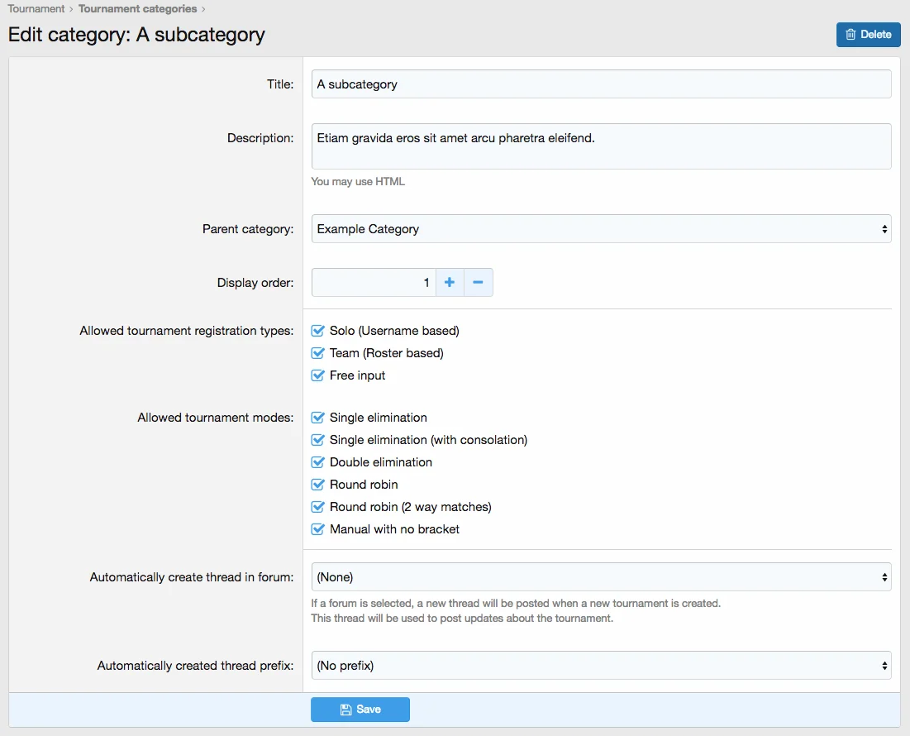
Task: Open the thread prefix dropdown
Action: tap(601, 665)
